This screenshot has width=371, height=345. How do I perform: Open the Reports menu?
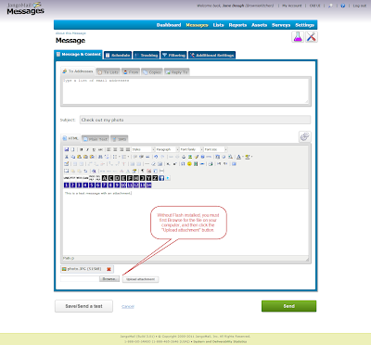click(237, 25)
